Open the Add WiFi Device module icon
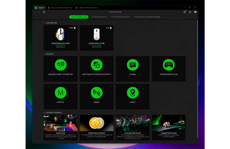The image size is (230, 149). [x=60, y=65]
